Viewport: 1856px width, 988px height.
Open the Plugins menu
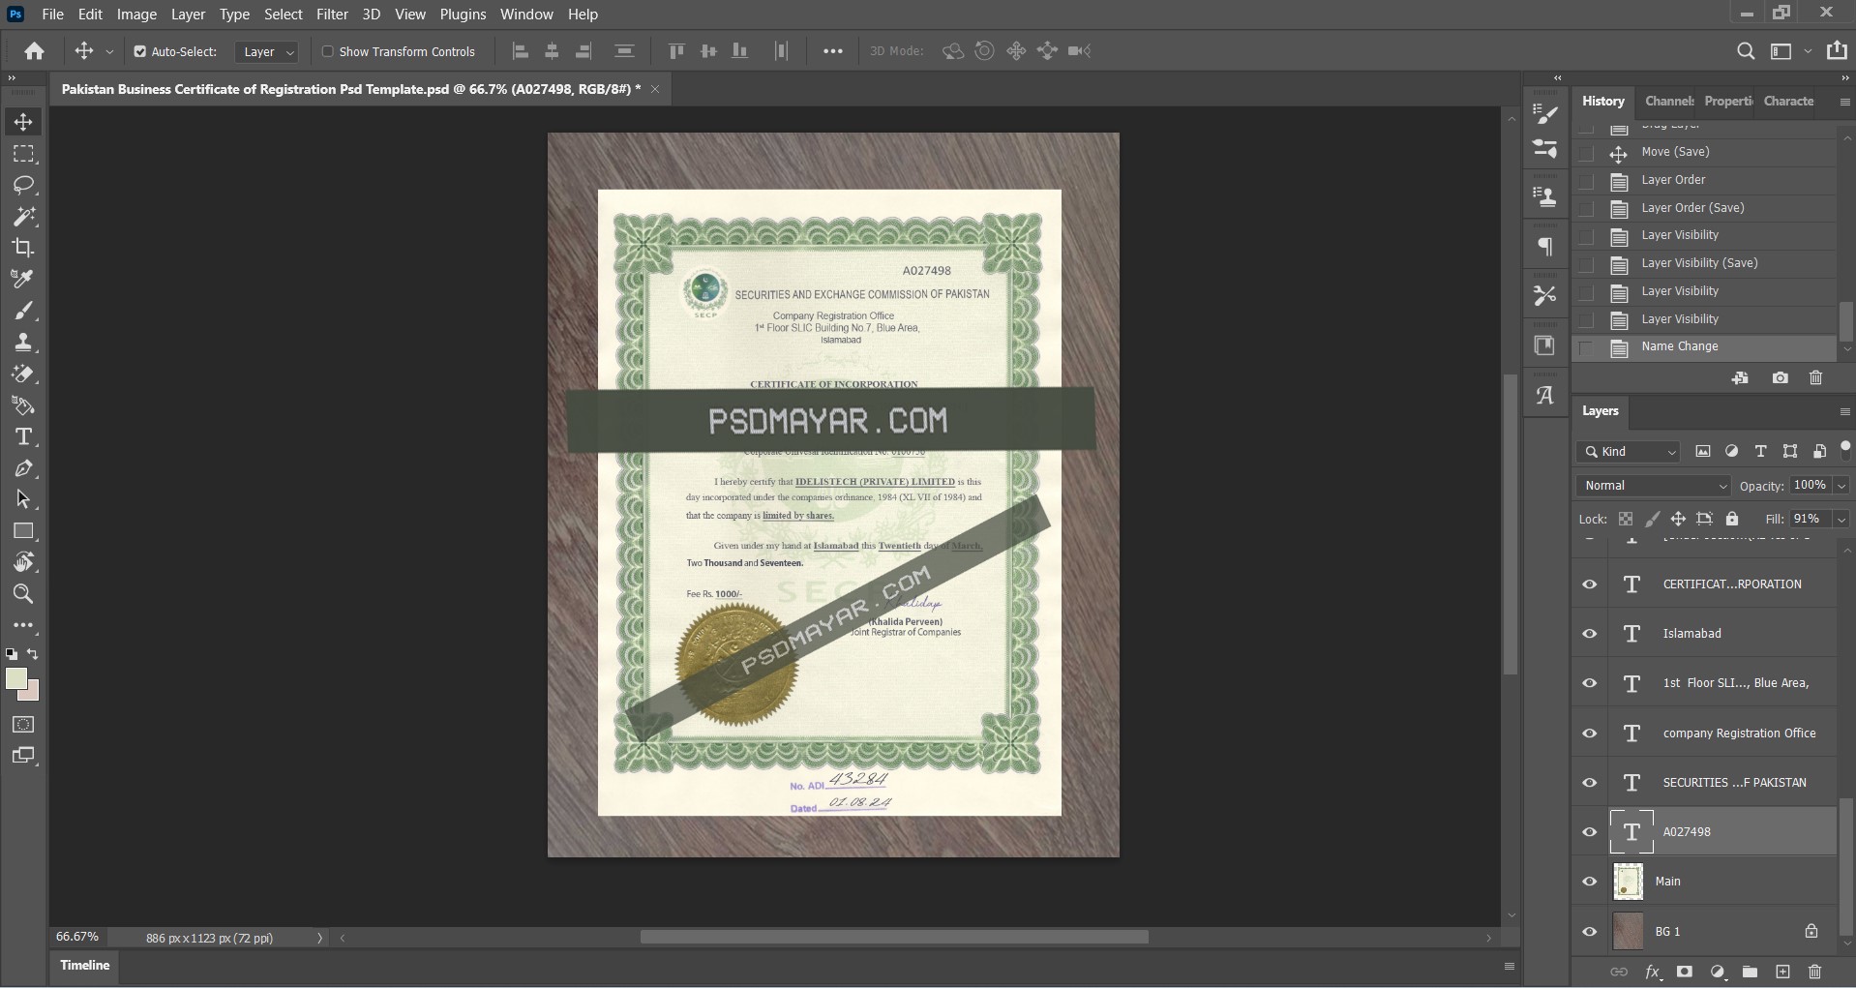(463, 15)
